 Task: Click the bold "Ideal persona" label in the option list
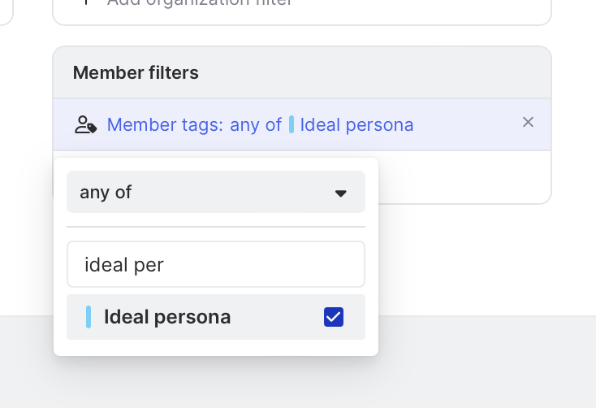click(x=167, y=317)
